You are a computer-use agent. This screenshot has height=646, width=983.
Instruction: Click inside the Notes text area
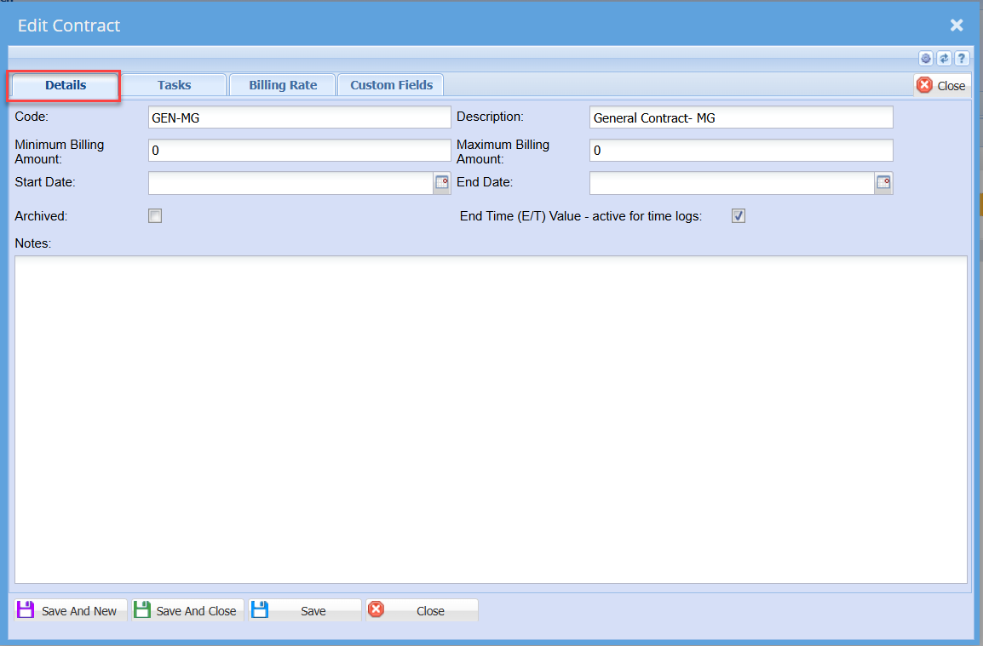[491, 420]
